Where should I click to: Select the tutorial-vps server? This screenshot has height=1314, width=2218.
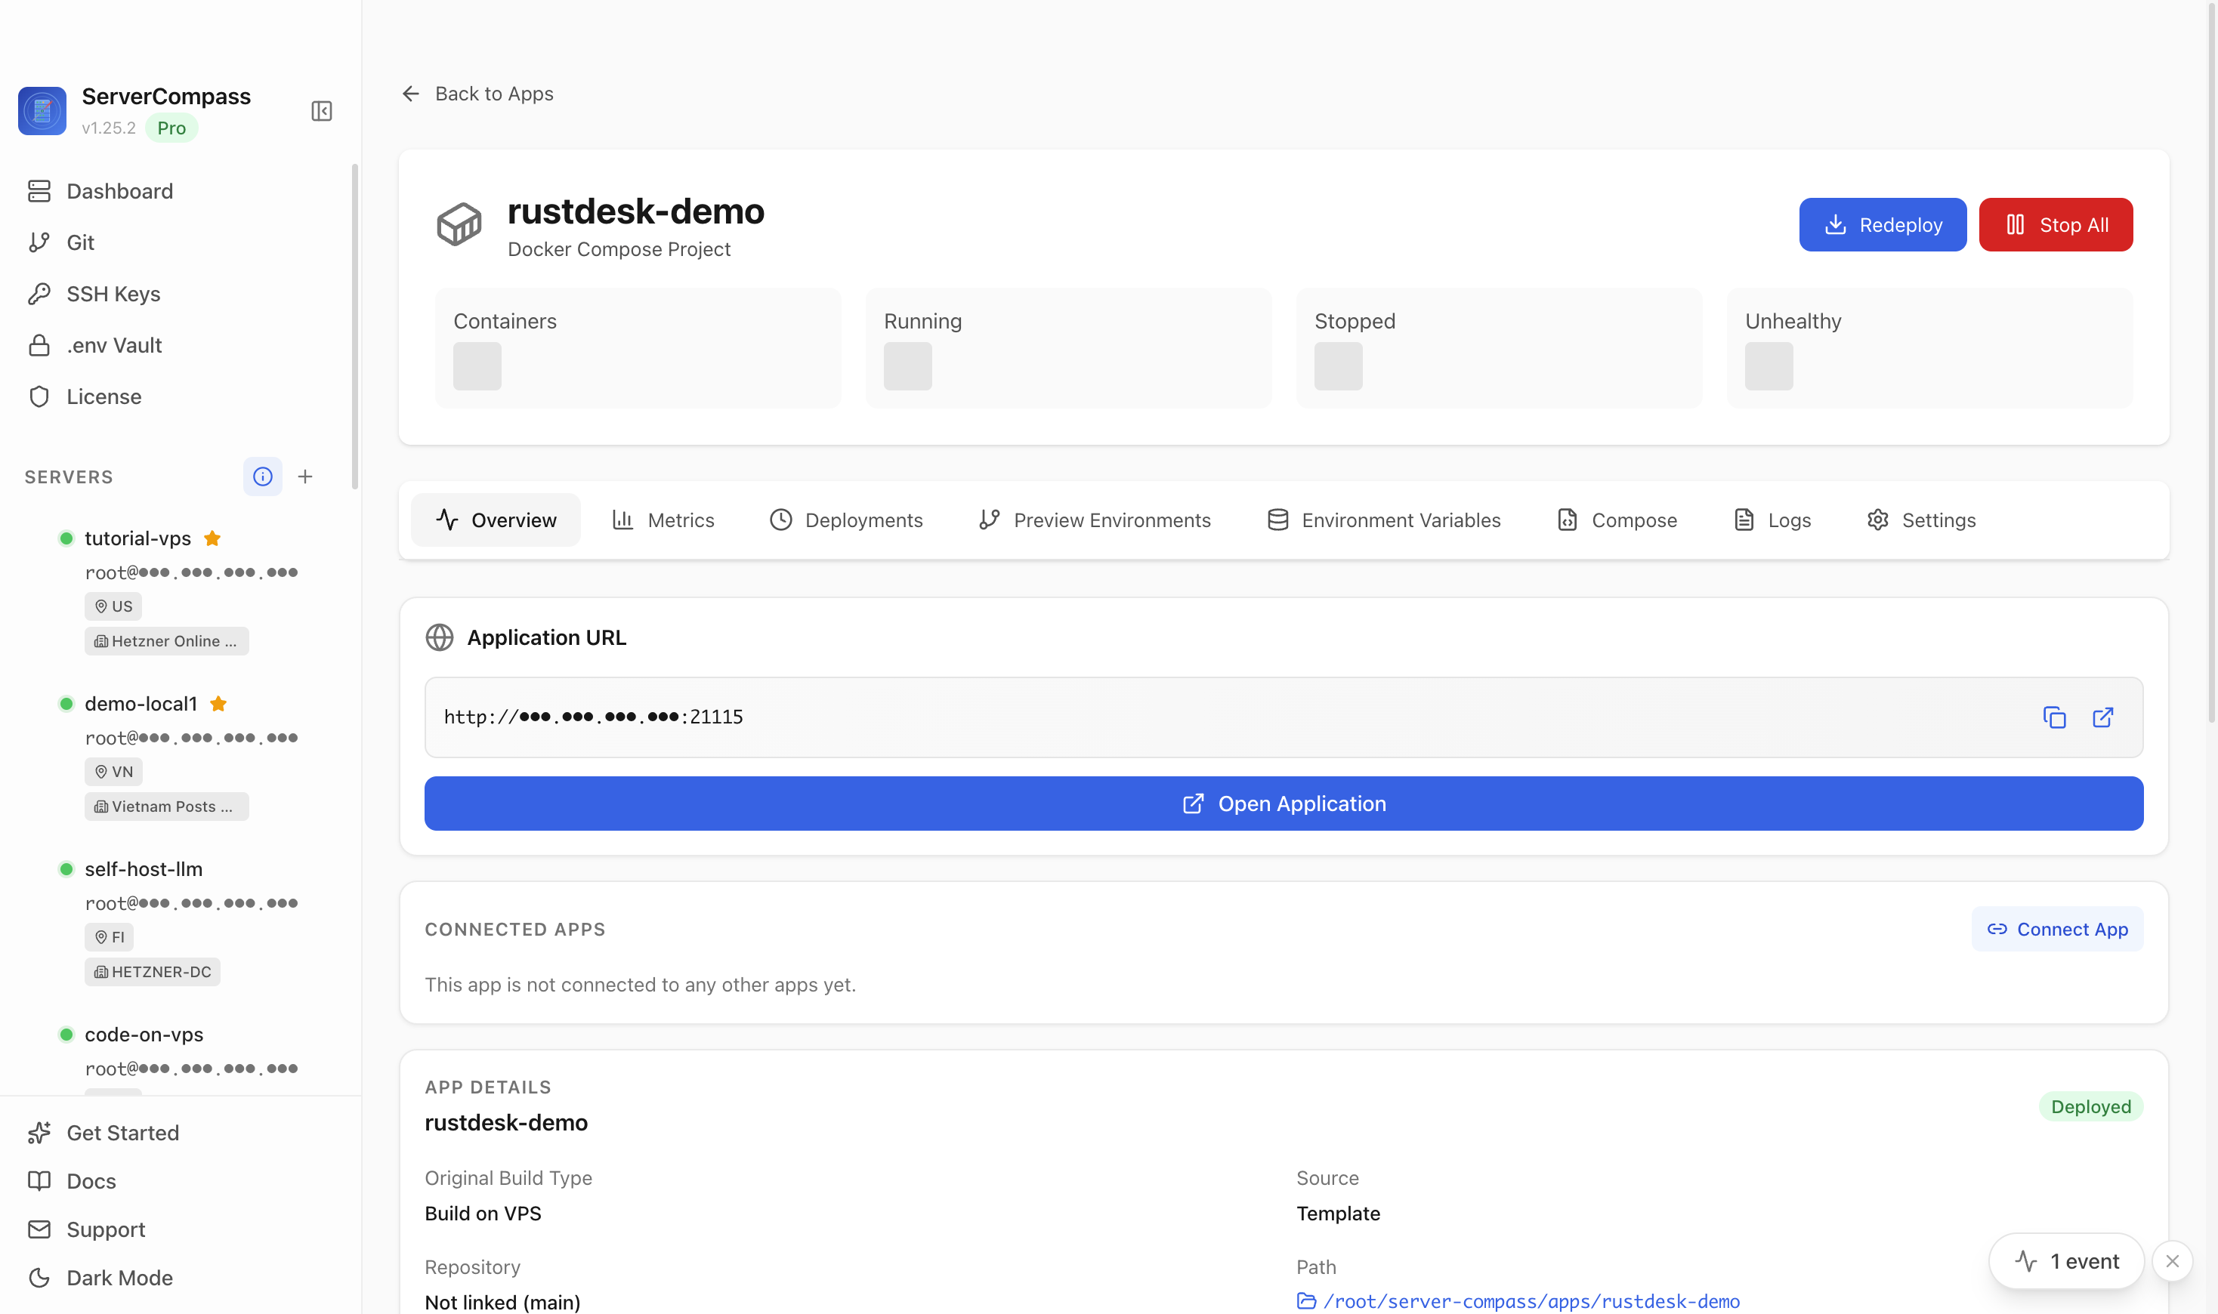(137, 538)
